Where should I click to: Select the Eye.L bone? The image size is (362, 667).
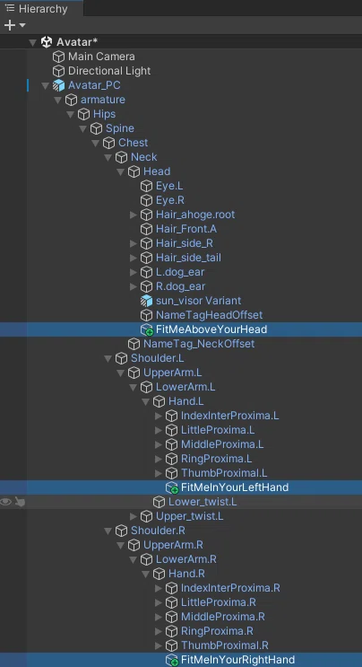pyautogui.click(x=169, y=186)
